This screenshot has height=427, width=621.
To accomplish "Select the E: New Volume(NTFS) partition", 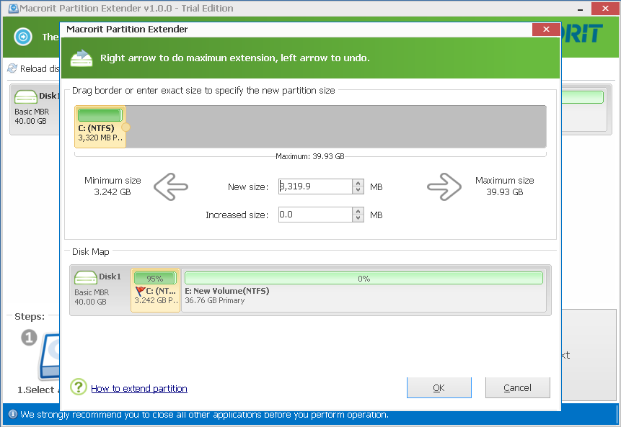I will point(364,290).
